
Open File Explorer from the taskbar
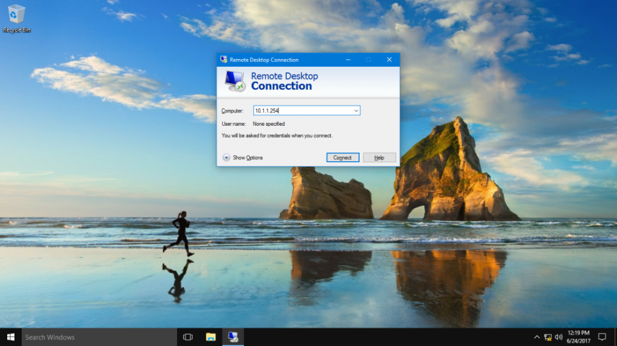click(210, 337)
